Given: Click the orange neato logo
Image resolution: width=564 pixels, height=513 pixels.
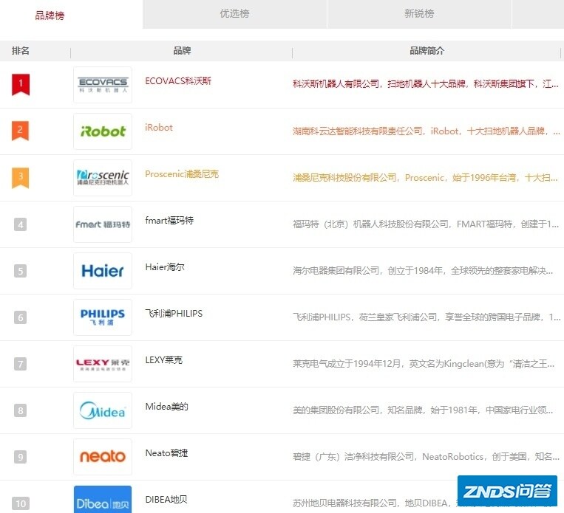Looking at the screenshot, I should pos(103,457).
